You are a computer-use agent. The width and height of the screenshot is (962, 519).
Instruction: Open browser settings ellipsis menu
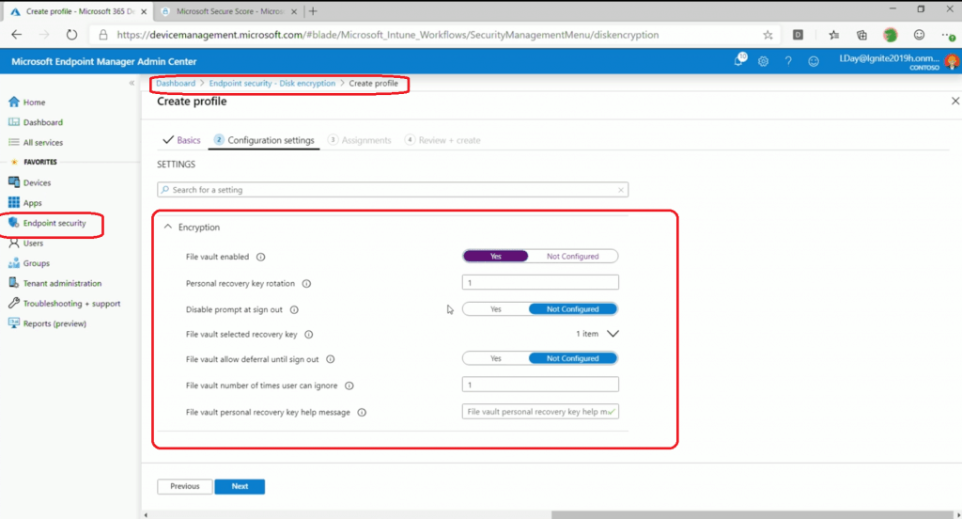(x=948, y=35)
